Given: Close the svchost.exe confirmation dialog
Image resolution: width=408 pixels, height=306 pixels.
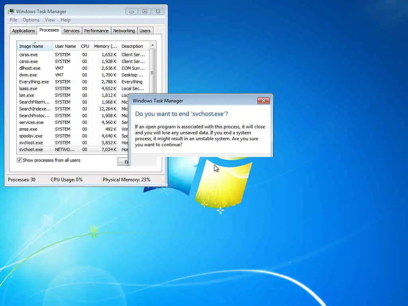Looking at the screenshot, I should pos(263,101).
